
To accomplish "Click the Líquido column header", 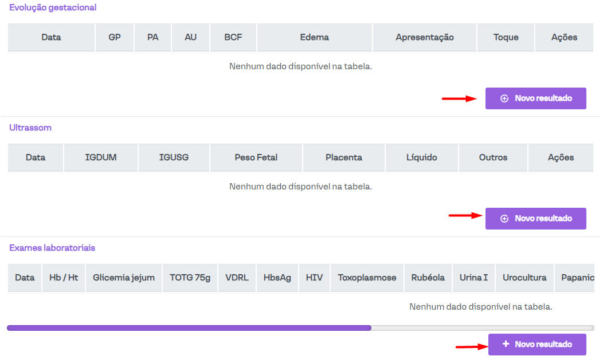I will [x=421, y=157].
